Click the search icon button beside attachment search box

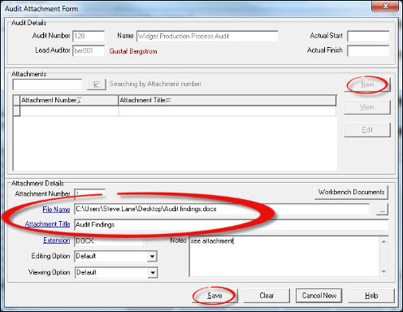[97, 84]
